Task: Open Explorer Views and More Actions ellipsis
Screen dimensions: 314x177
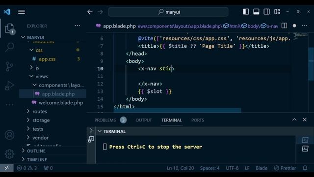Action: [78, 26]
